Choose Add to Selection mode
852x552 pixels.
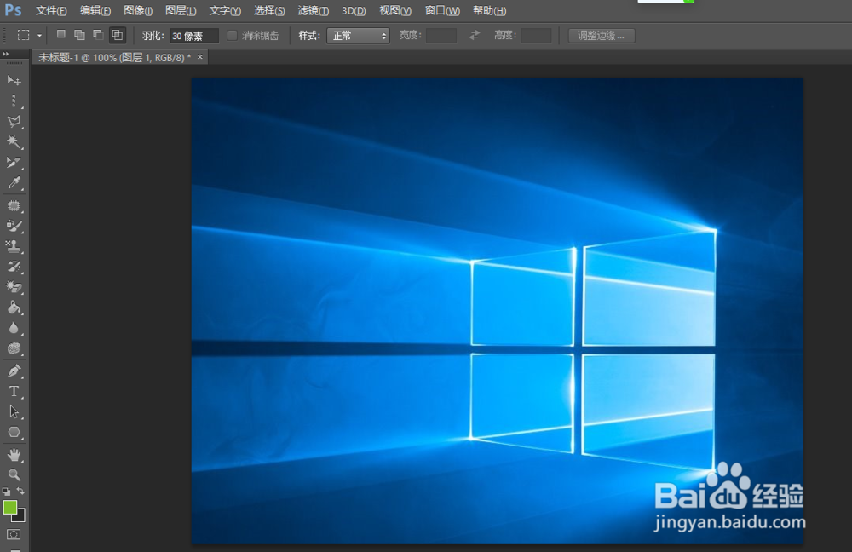[x=79, y=35]
